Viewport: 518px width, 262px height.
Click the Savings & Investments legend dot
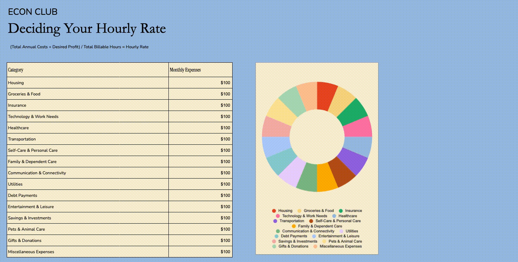point(274,241)
